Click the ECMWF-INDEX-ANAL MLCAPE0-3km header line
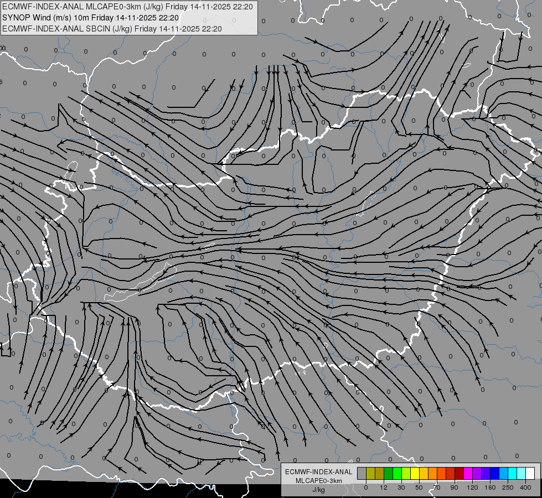542x498 pixels. [x=127, y=7]
